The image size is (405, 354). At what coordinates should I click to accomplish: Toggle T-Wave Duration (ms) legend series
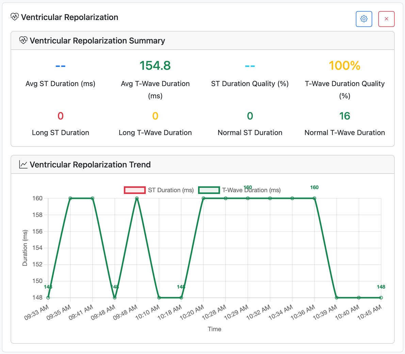(x=240, y=190)
